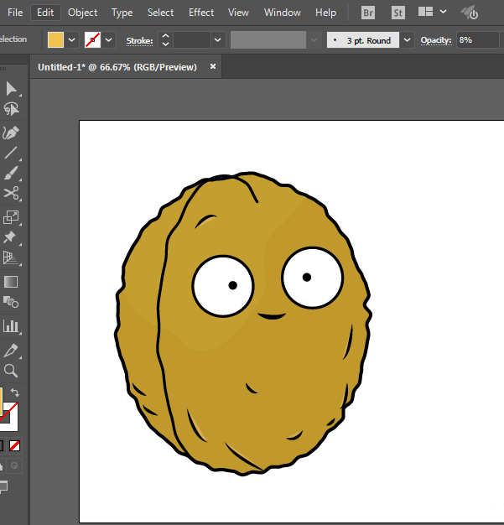Open the Object menu
The height and width of the screenshot is (525, 504).
(x=82, y=13)
